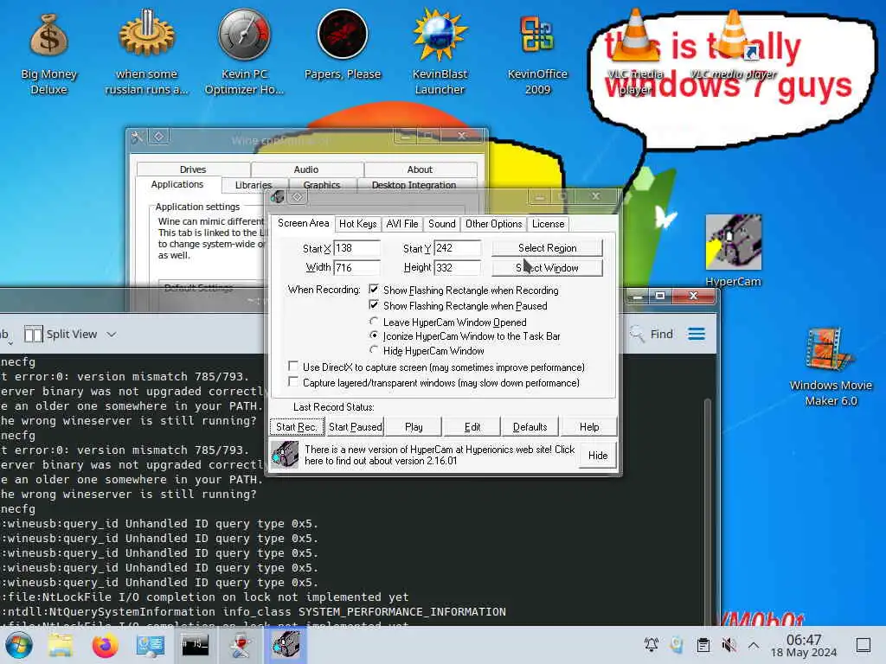The height and width of the screenshot is (664, 886).
Task: Click the Edit button in HyperCam
Action: tap(472, 427)
